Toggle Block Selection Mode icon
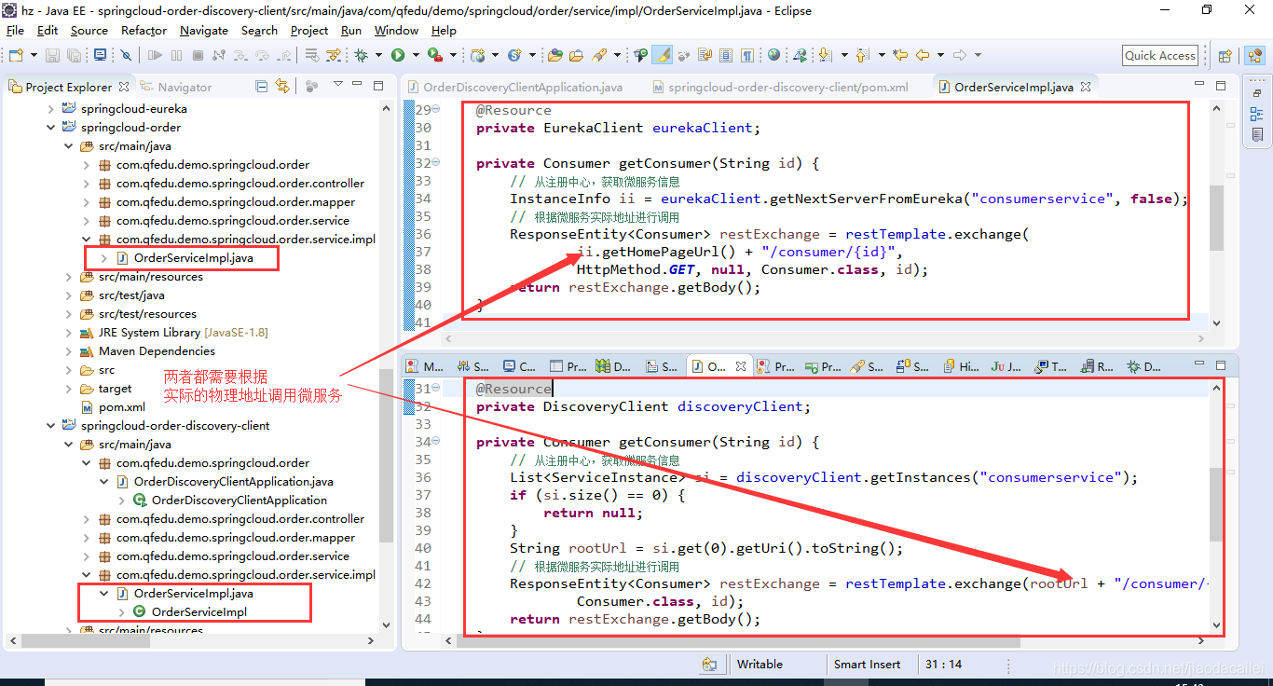This screenshot has width=1273, height=686. pyautogui.click(x=725, y=55)
